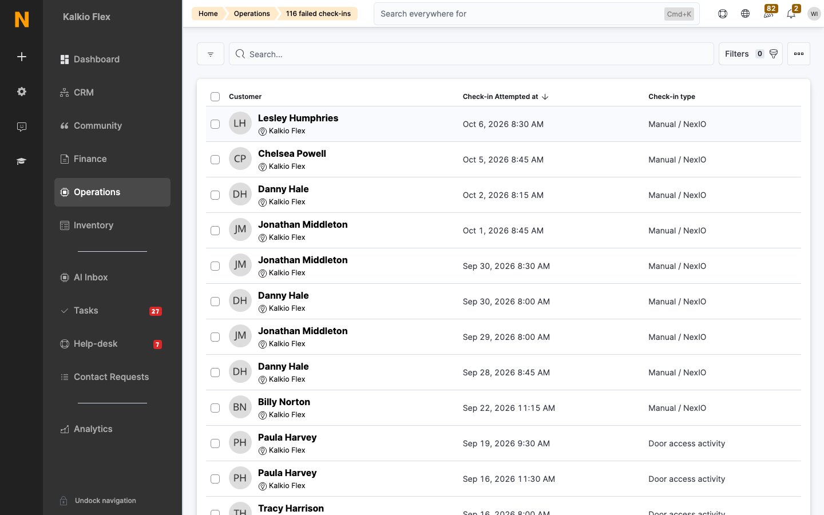Viewport: 824px width, 515px height.
Task: Toggle the select-all checkbox in table header
Action: [215, 97]
